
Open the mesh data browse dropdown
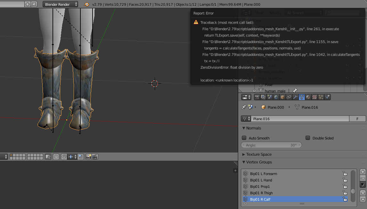click(x=246, y=119)
